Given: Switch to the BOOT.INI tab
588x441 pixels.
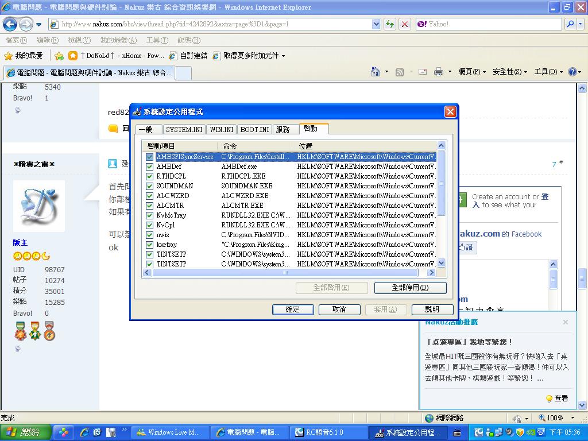Looking at the screenshot, I should [254, 129].
